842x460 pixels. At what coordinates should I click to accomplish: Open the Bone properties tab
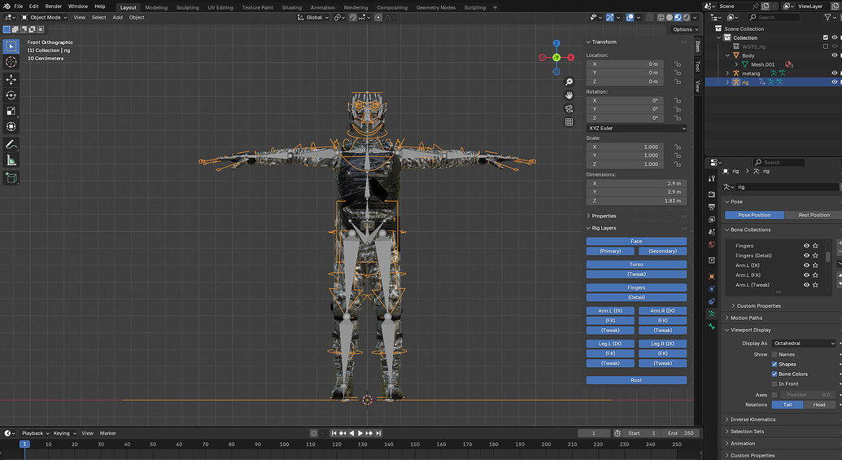712,326
